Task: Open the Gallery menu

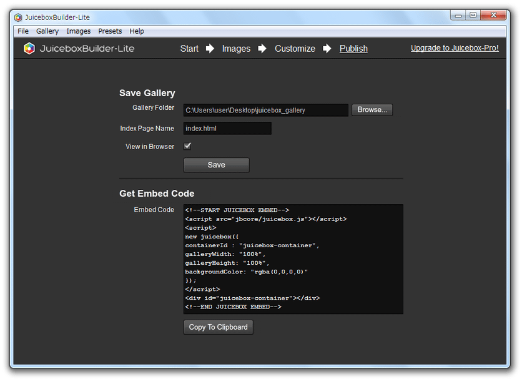Action: pyautogui.click(x=47, y=31)
